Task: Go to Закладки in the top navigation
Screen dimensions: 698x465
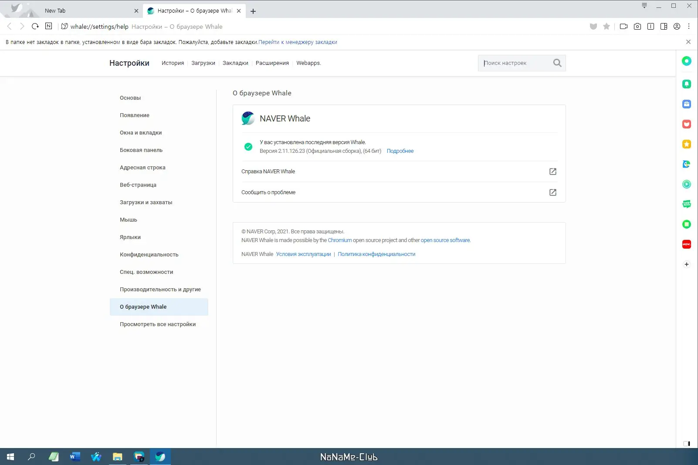Action: coord(235,63)
